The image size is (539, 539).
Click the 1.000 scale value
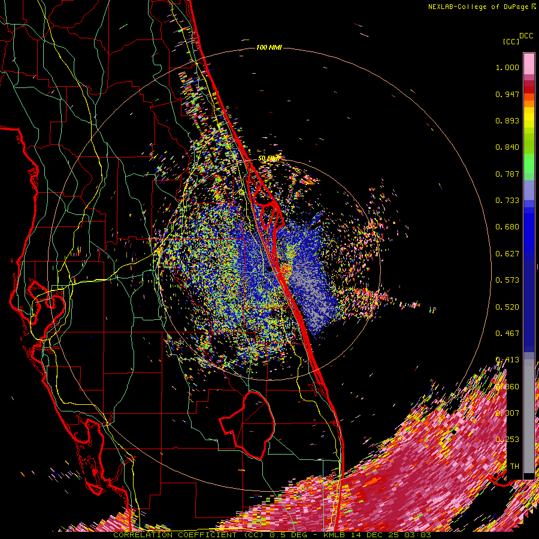coord(507,67)
